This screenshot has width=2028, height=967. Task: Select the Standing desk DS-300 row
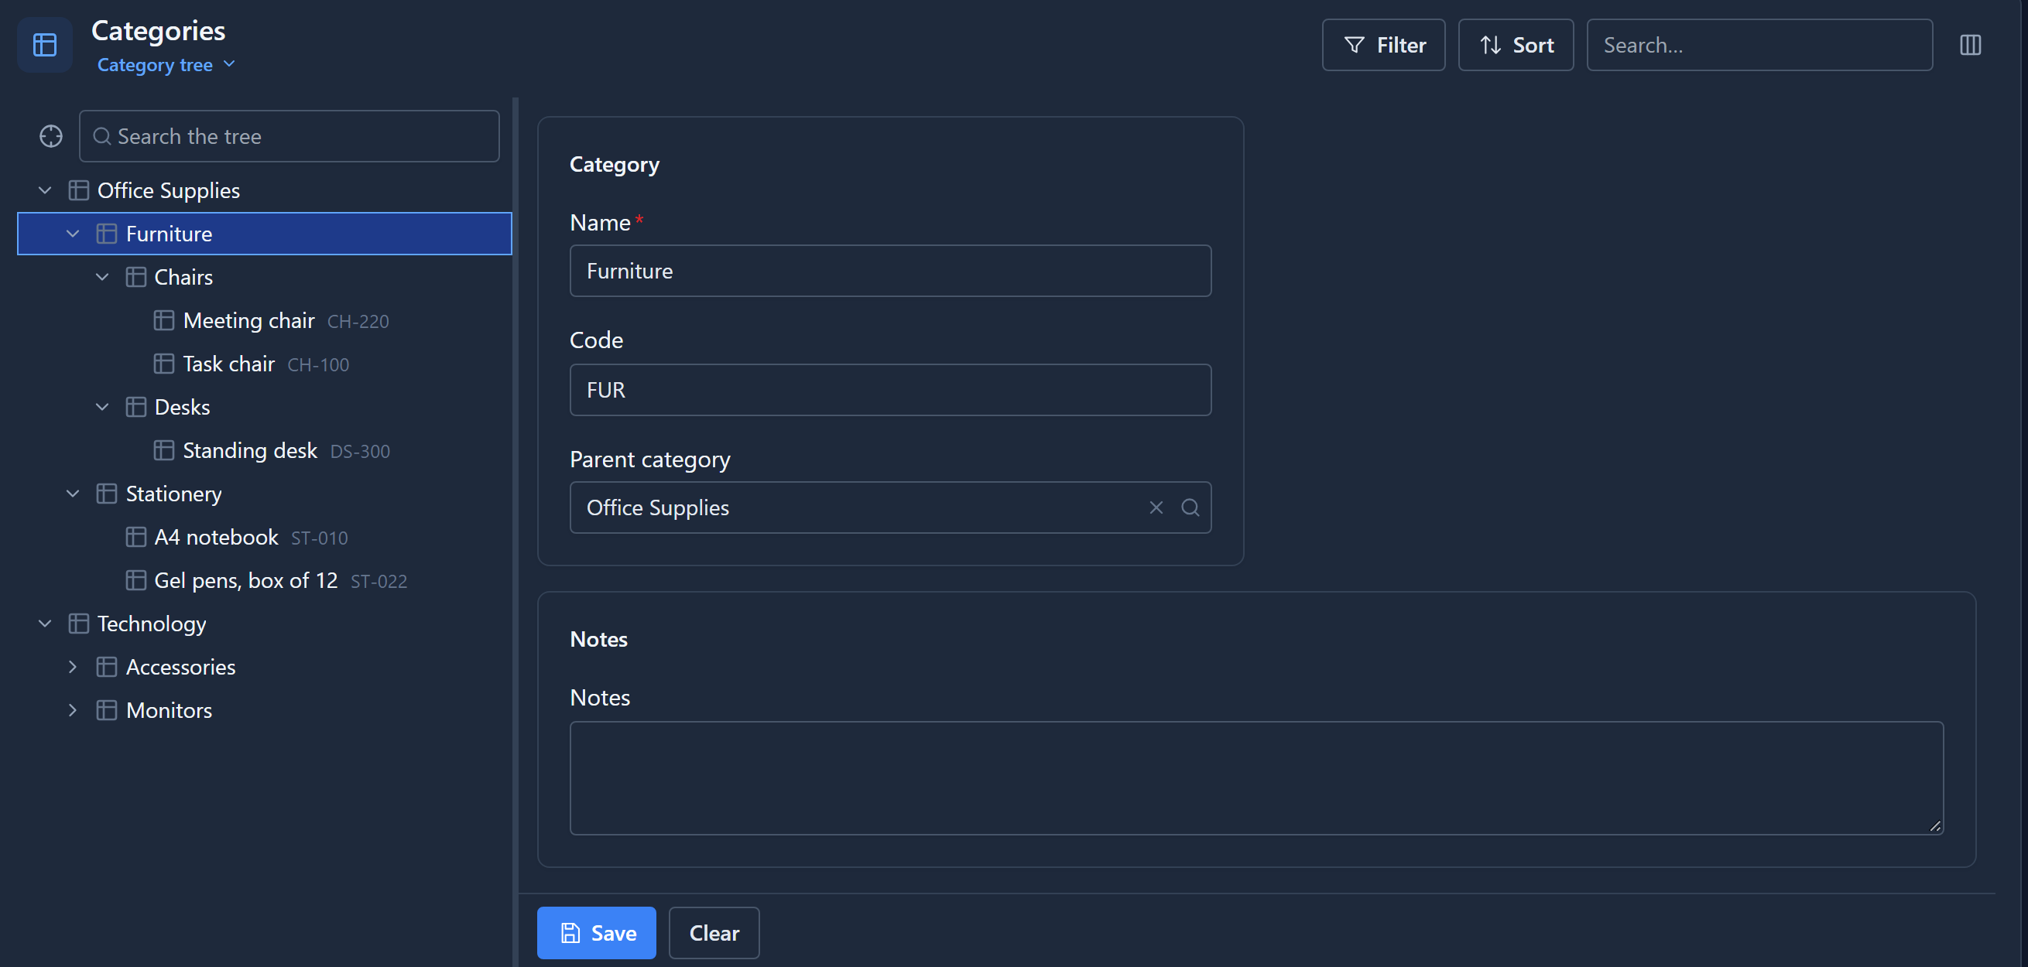tap(265, 450)
